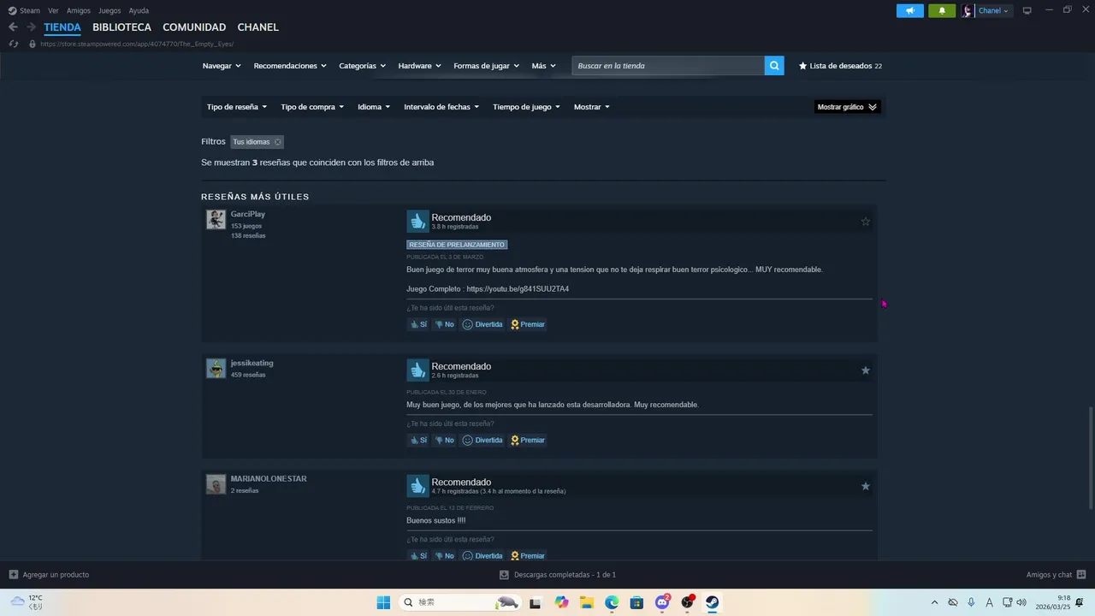Open the Steam menu in title bar

coord(25,11)
